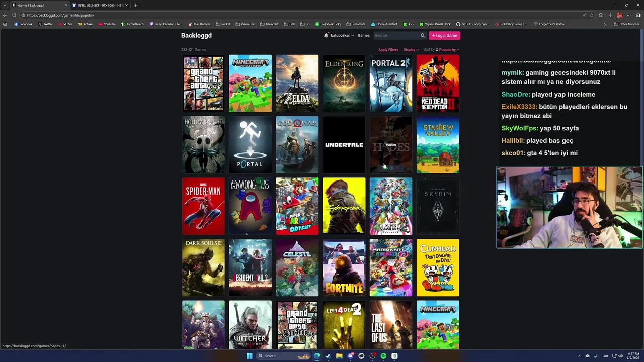Open the Undertale game cover

coord(344,145)
